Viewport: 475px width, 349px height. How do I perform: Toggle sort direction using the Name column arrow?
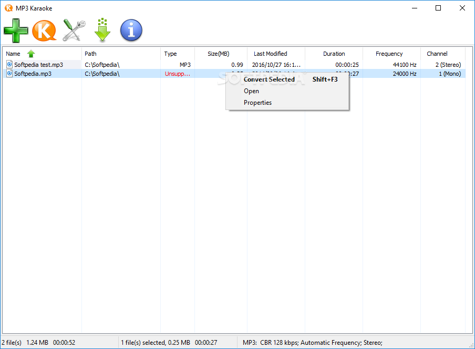click(x=30, y=53)
